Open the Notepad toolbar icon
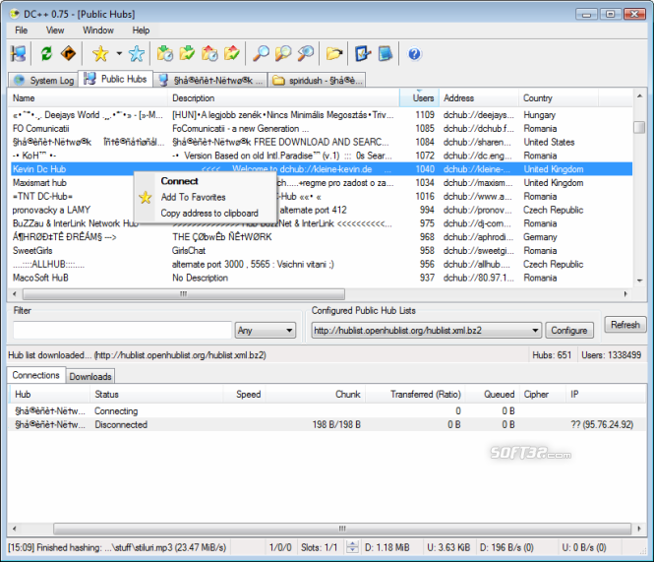Viewport: 654px width, 562px height. [385, 54]
